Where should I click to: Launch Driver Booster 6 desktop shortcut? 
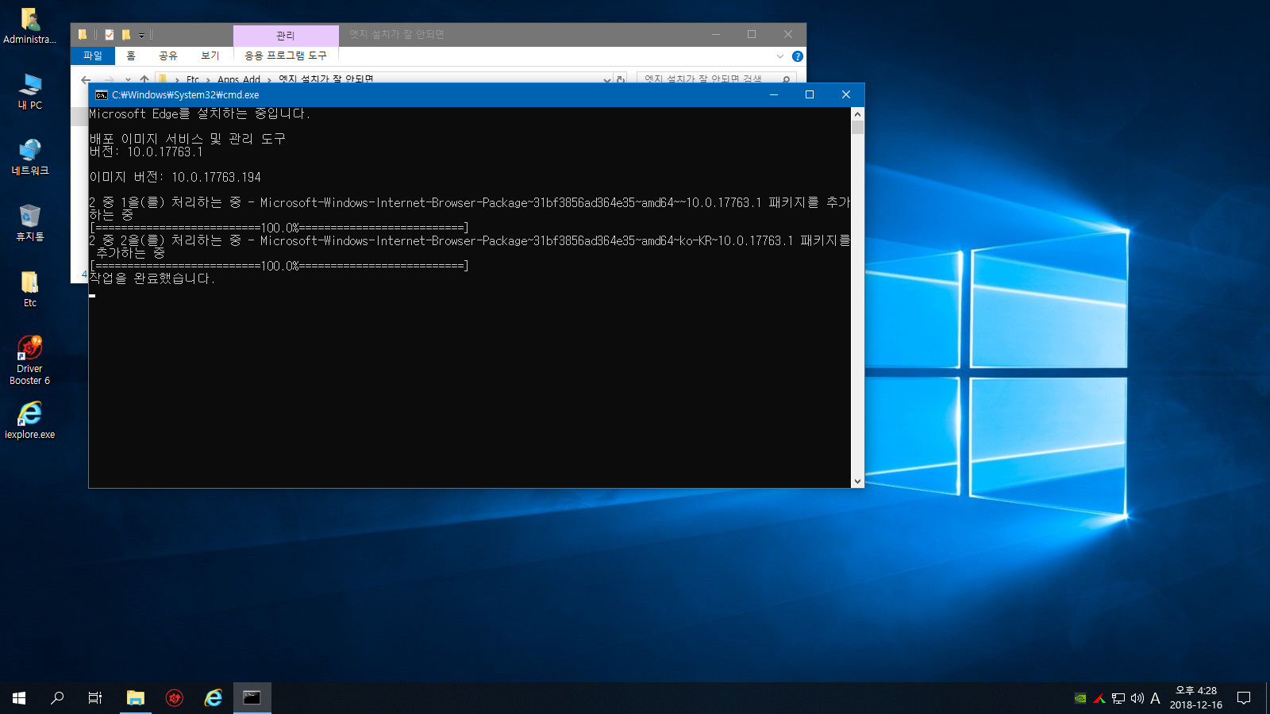(30, 361)
